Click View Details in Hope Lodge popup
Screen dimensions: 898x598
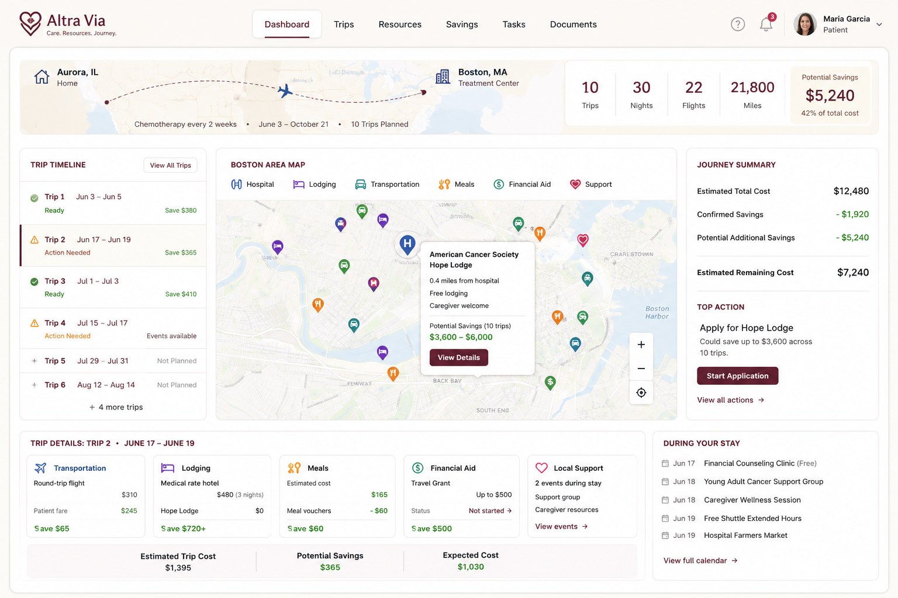pos(459,357)
